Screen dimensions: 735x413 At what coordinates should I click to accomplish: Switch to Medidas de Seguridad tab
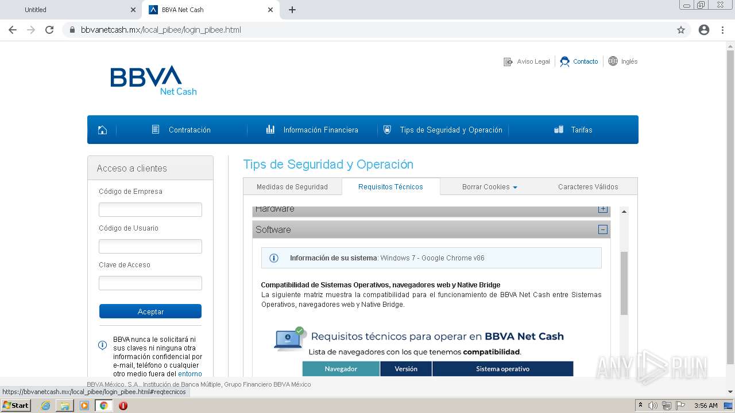click(292, 187)
